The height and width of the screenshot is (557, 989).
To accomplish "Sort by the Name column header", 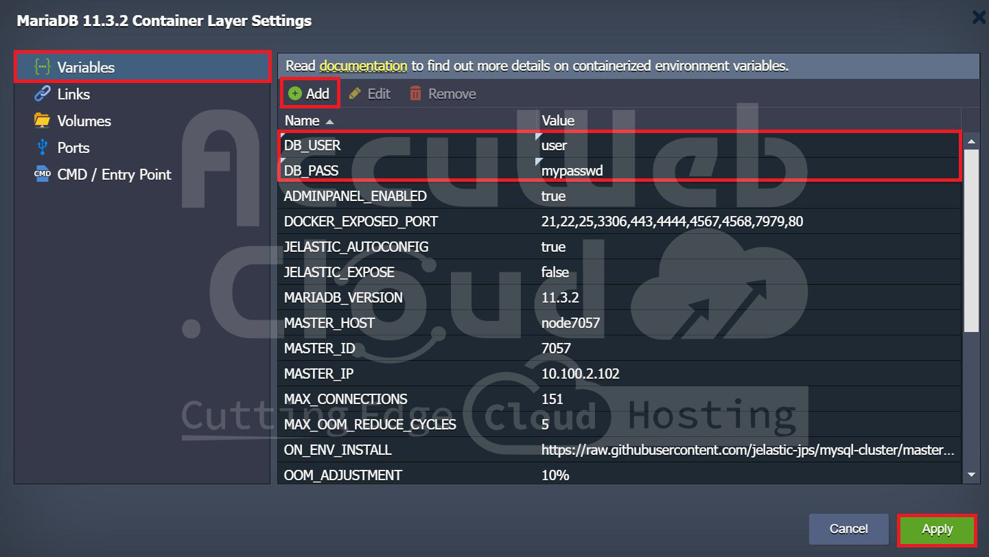I will click(302, 121).
